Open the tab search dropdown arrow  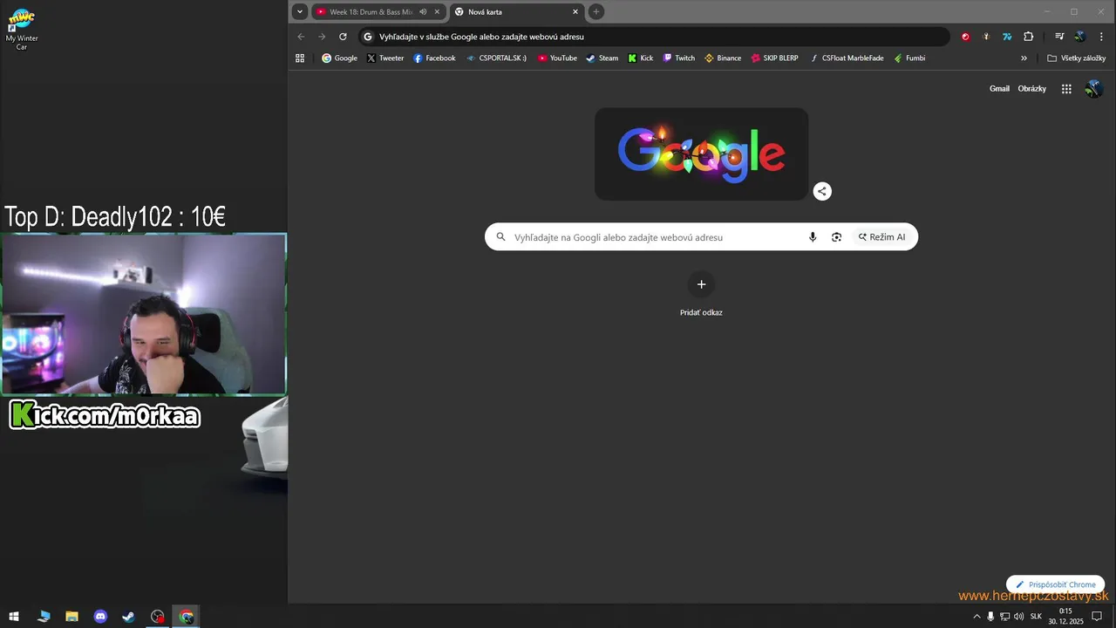(300, 11)
